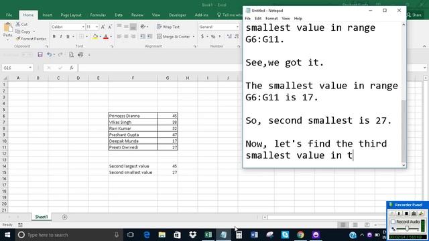Viewport: 429px width, 241px height.
Task: Open the Merge & Center dropdown arrow
Action: pyautogui.click(x=194, y=36)
